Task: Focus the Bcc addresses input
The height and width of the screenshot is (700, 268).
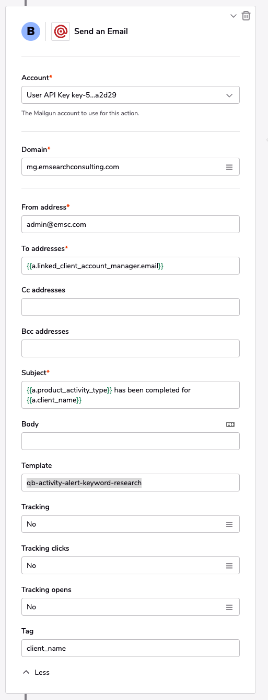Action: (x=131, y=348)
